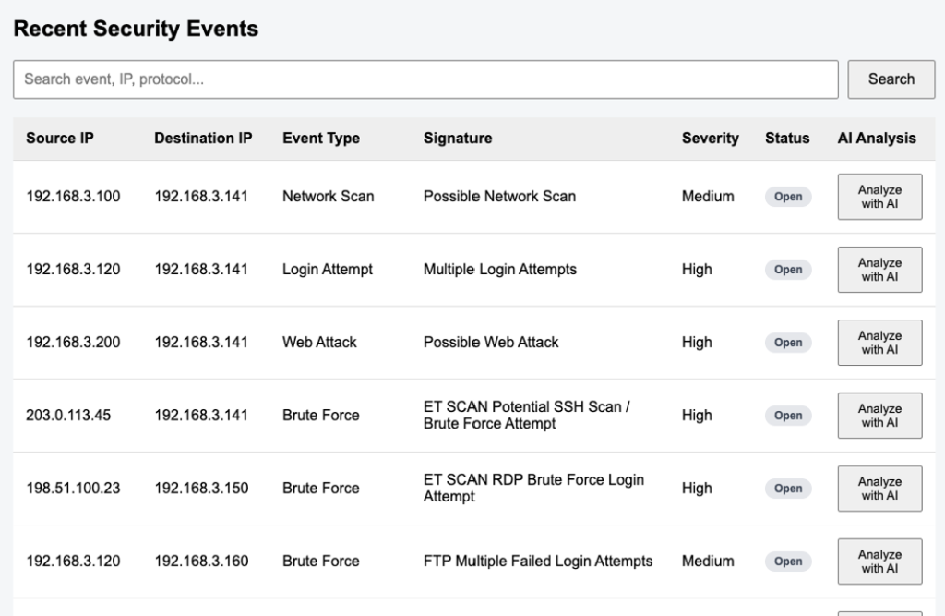Click the Possible Network Scan signature

tap(499, 197)
